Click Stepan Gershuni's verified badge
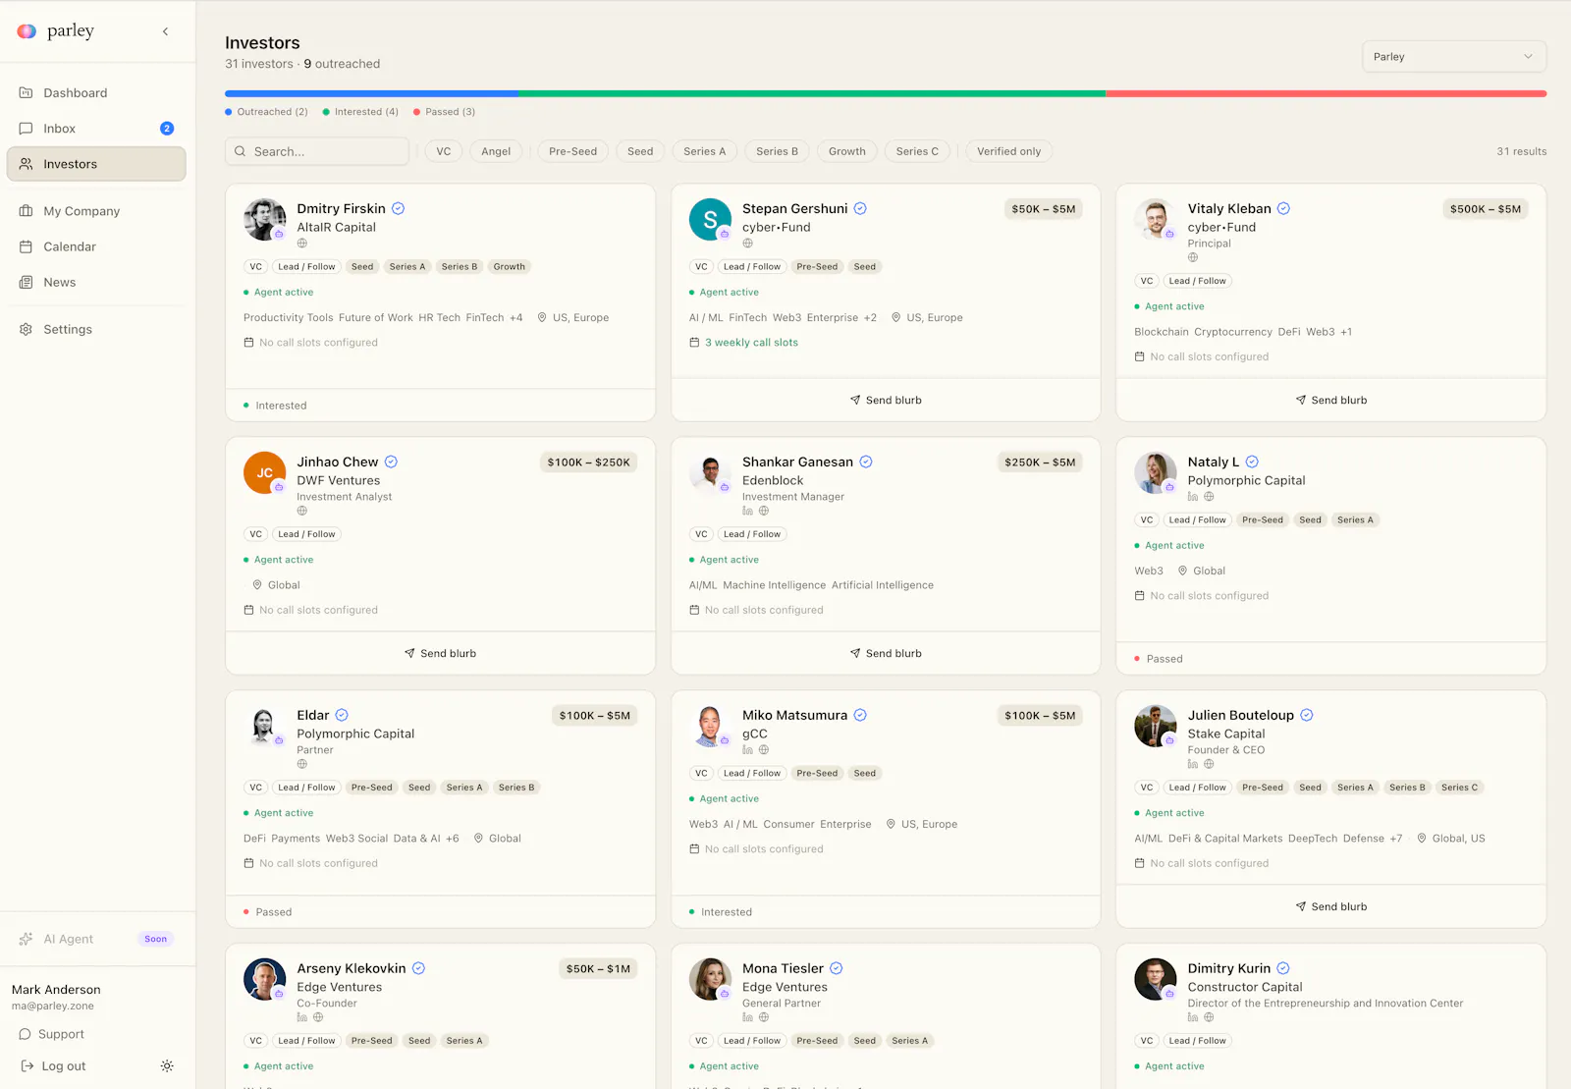This screenshot has width=1571, height=1089. [860, 208]
